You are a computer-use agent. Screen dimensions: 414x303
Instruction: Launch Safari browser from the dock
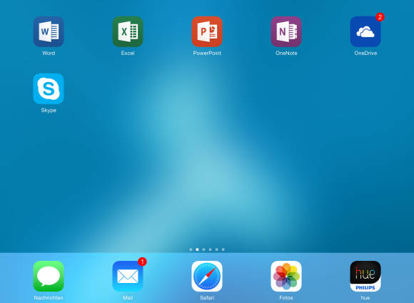[x=207, y=276]
